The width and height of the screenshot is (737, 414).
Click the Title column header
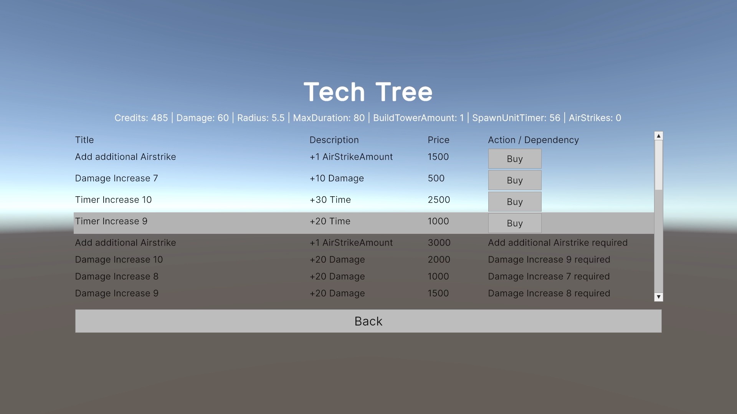(x=84, y=140)
